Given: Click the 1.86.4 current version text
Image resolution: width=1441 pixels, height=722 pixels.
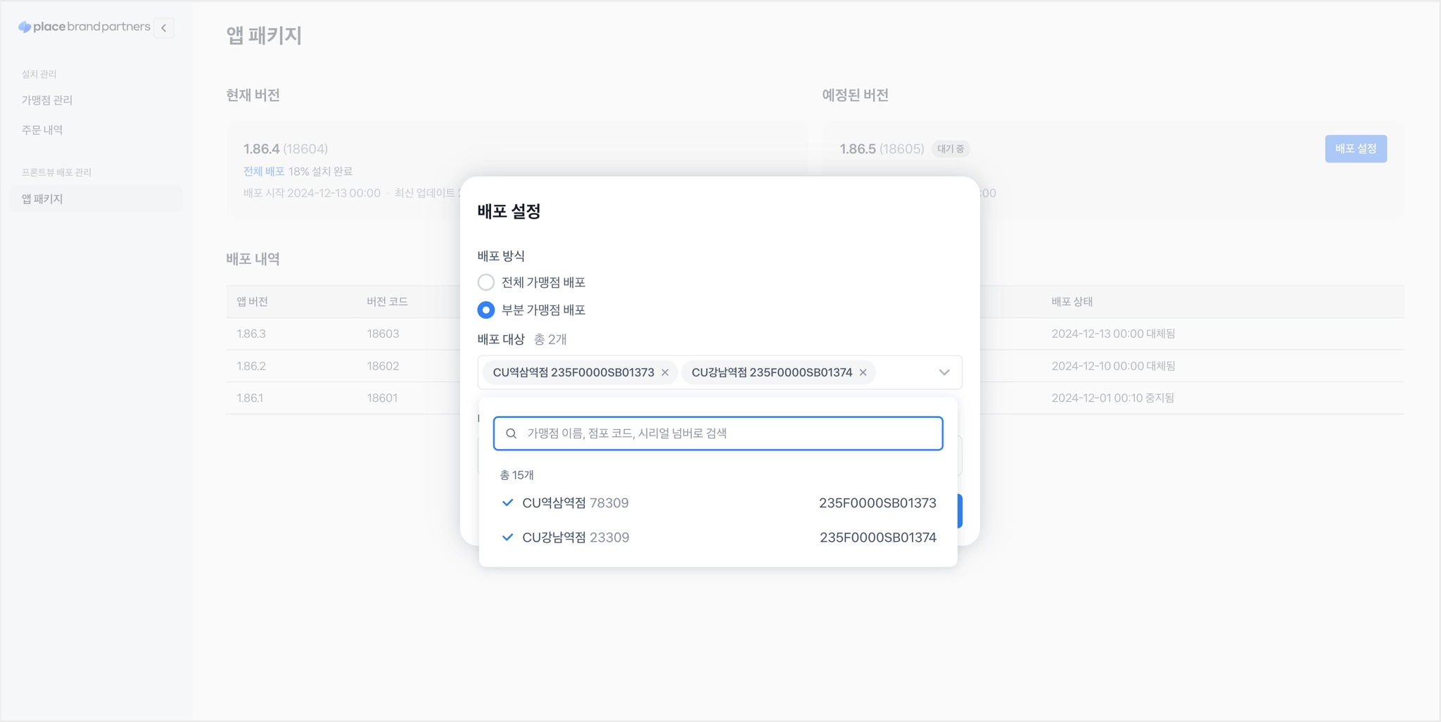Looking at the screenshot, I should [x=262, y=148].
